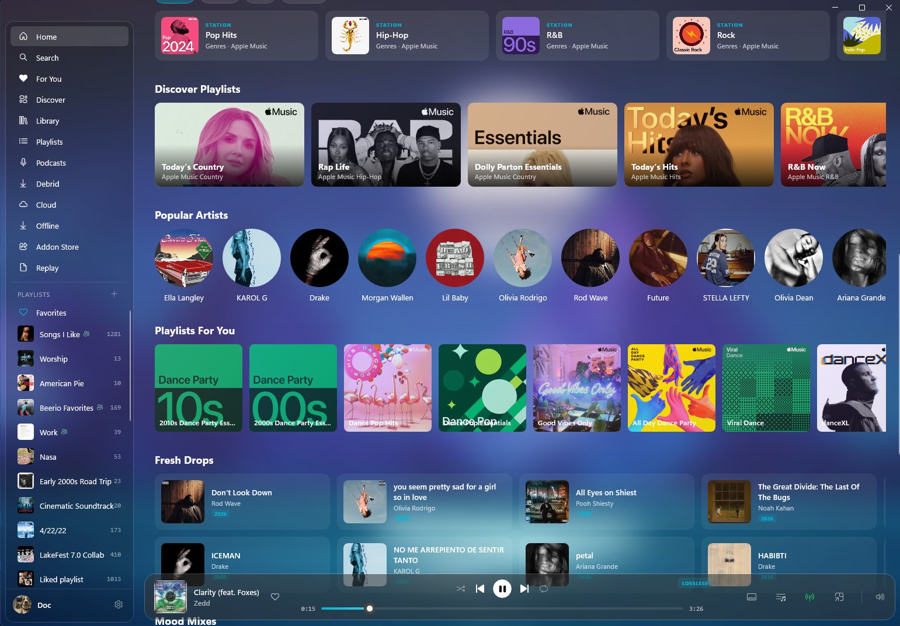This screenshot has width=900, height=626.
Task: Open the Viral Dance playlist cover
Action: coord(766,388)
